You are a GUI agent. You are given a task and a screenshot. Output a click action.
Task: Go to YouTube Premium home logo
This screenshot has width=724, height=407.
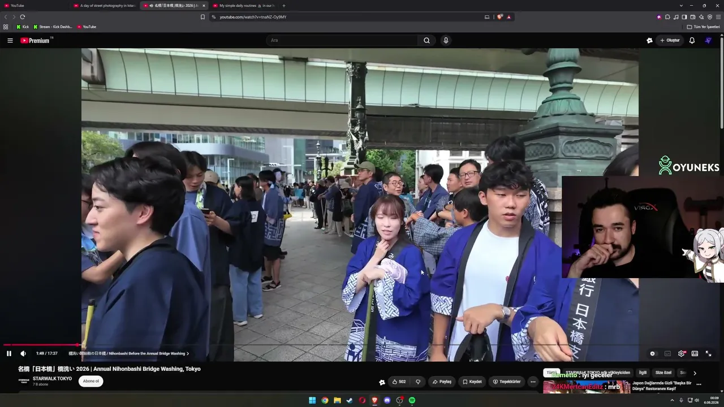point(36,40)
